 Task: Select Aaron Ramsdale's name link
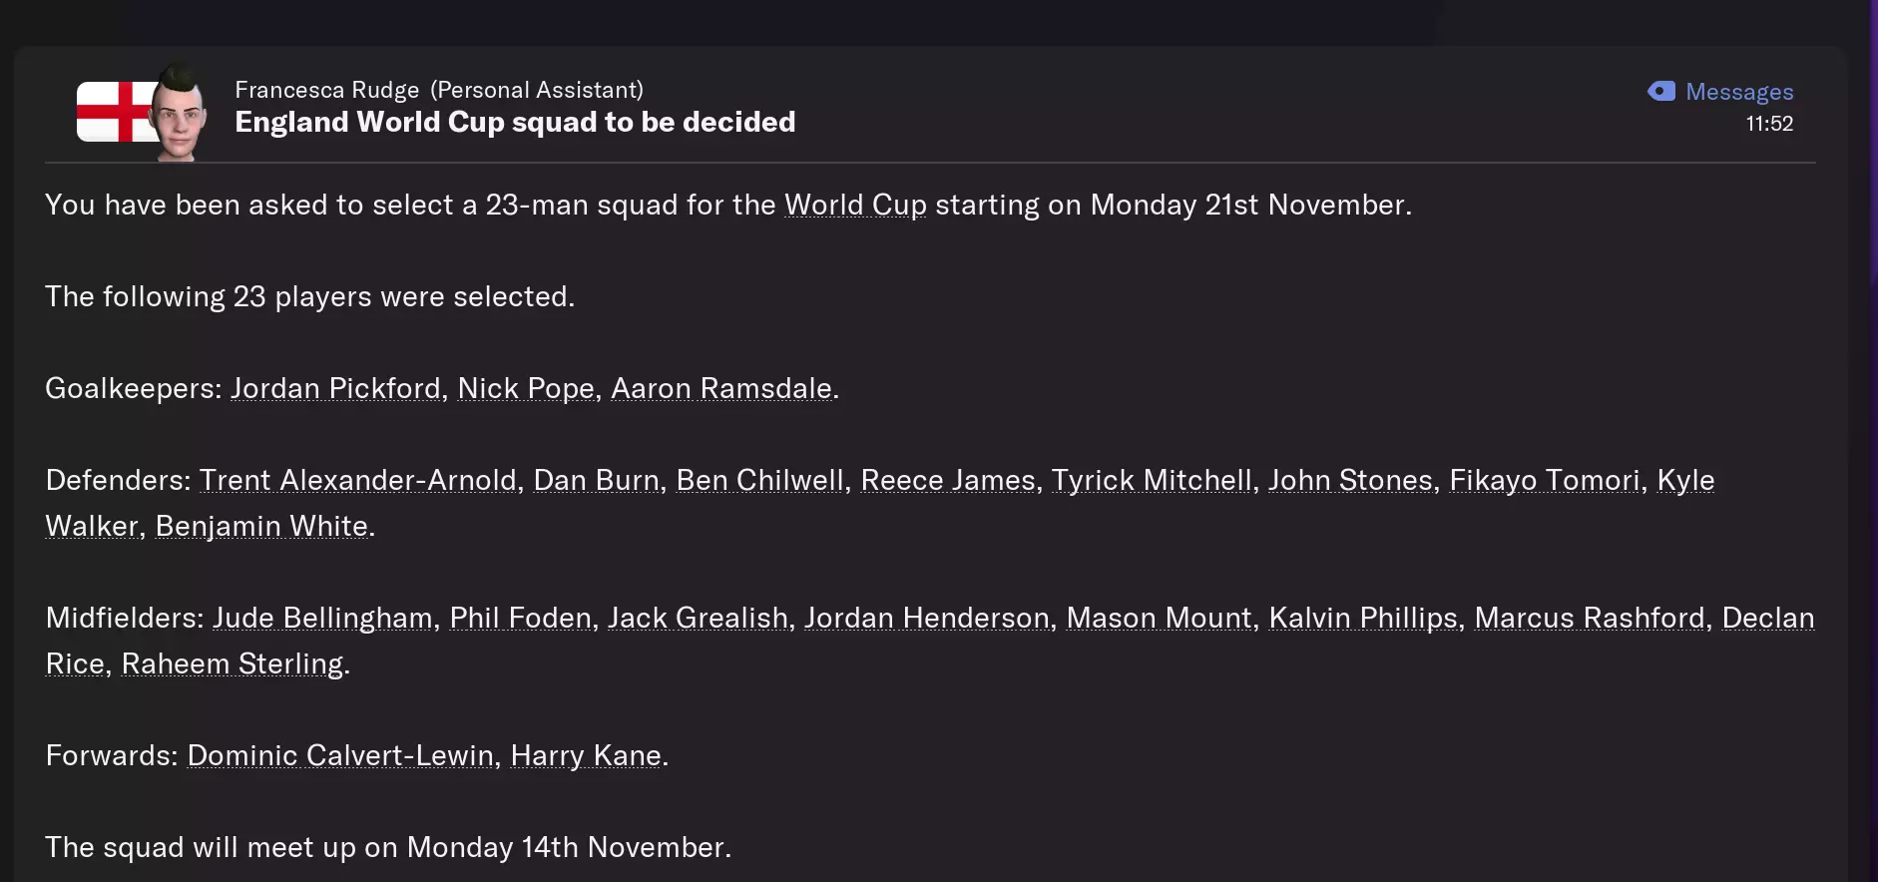(x=721, y=388)
